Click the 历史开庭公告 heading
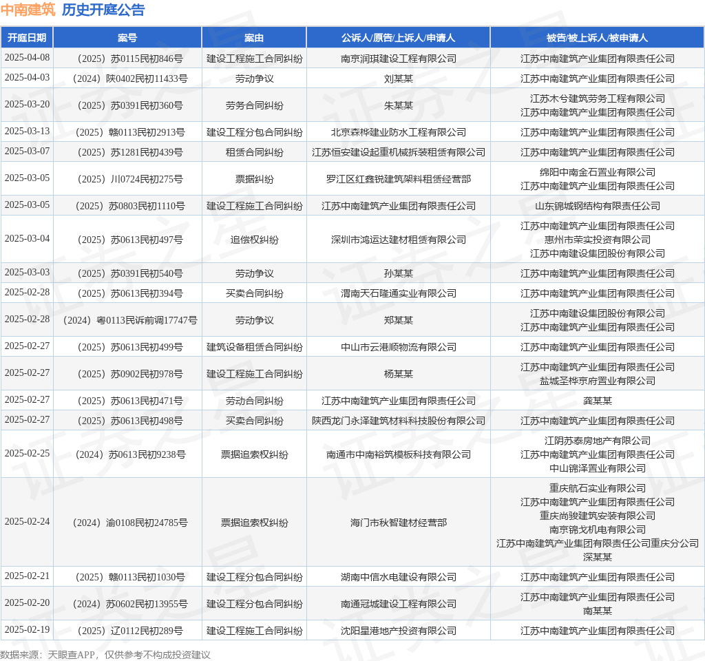 click(x=103, y=10)
